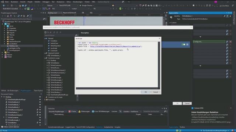Expand TcHmiButton_1 under Selected Control
Image resolution: width=236 pixels, height=132 pixels.
tap(47, 55)
